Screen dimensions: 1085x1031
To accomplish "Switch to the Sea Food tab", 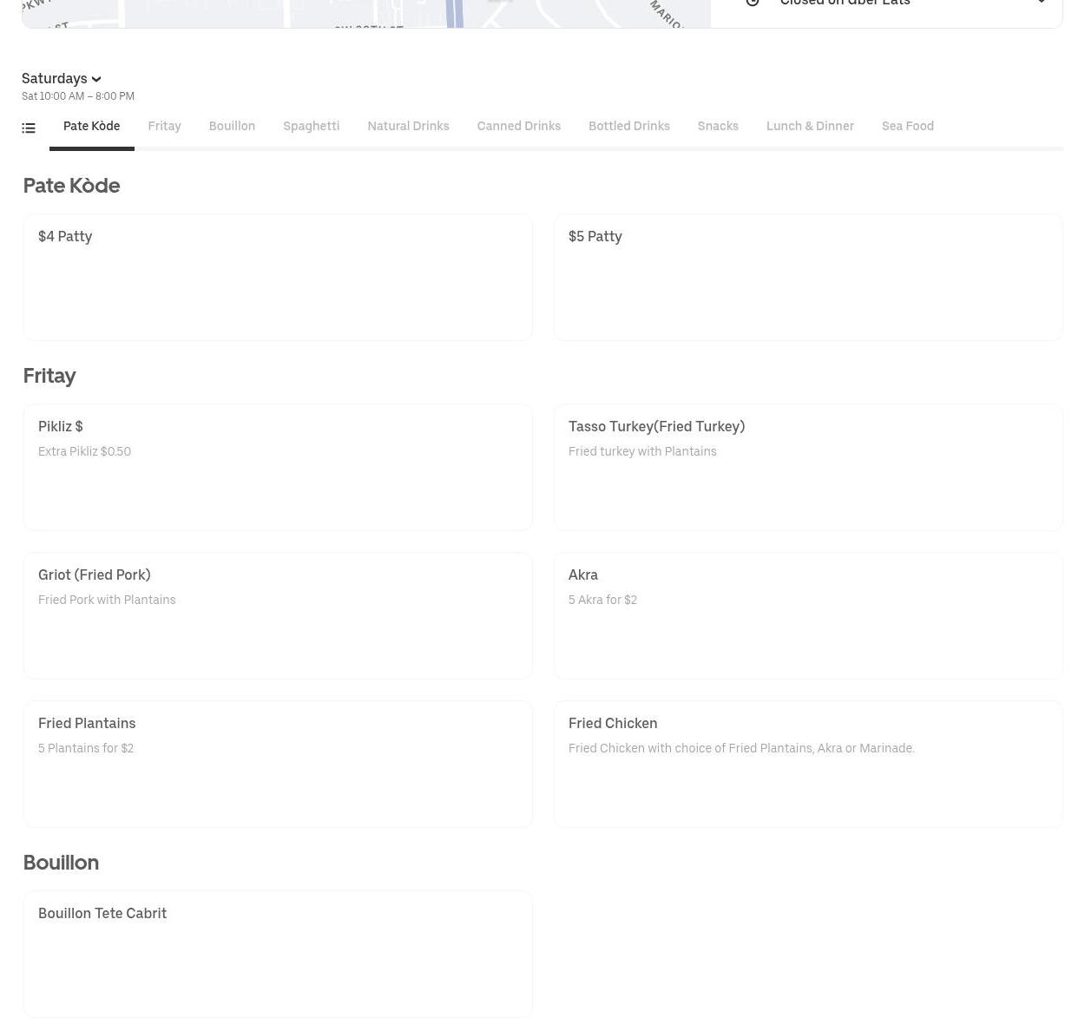I will click(908, 126).
